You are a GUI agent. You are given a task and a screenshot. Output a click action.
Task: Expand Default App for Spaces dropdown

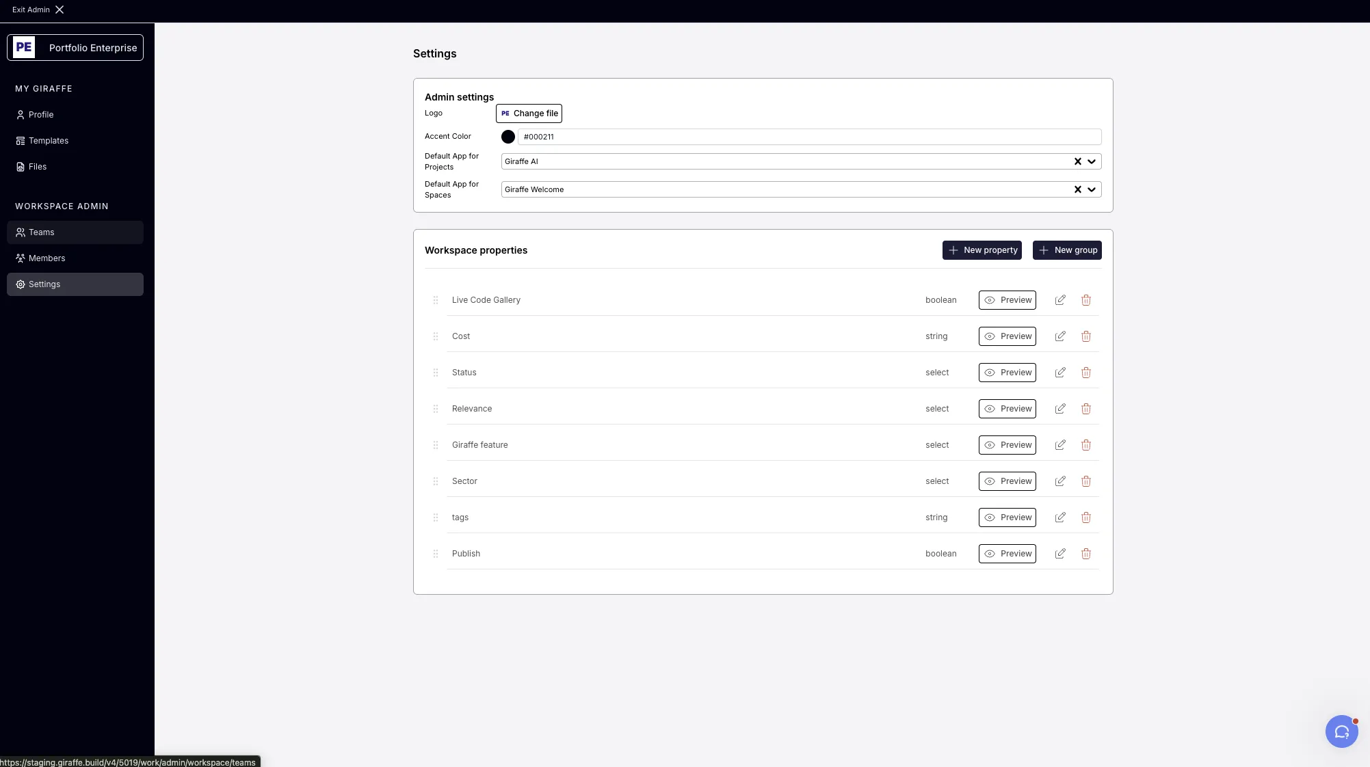coord(1092,190)
